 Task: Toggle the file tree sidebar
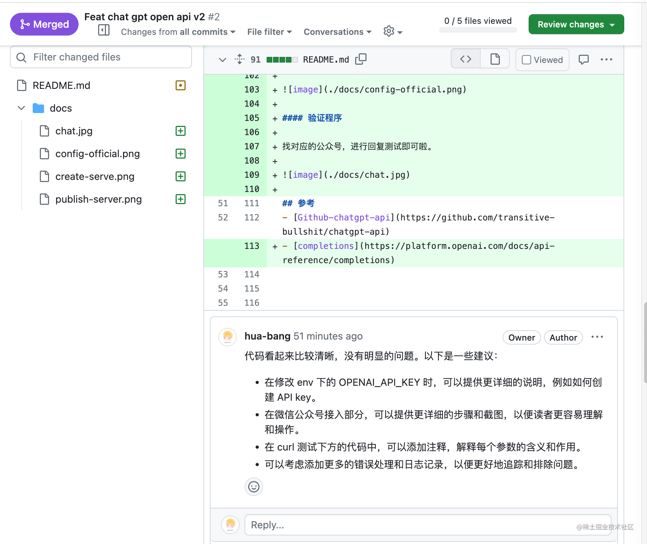tap(103, 31)
